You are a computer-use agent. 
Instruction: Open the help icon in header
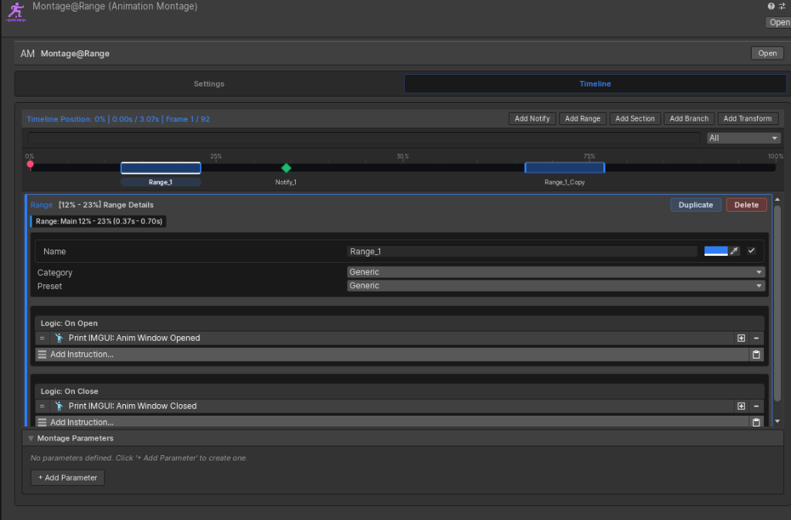tap(771, 6)
